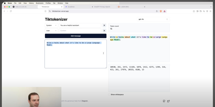215x107 pixels.
Task: Open the Help menu
Action: pos(67,3)
